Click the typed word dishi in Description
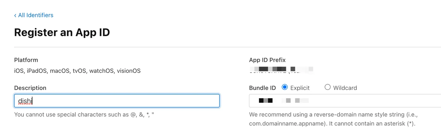Screen dimensions: 441x137 [25, 101]
